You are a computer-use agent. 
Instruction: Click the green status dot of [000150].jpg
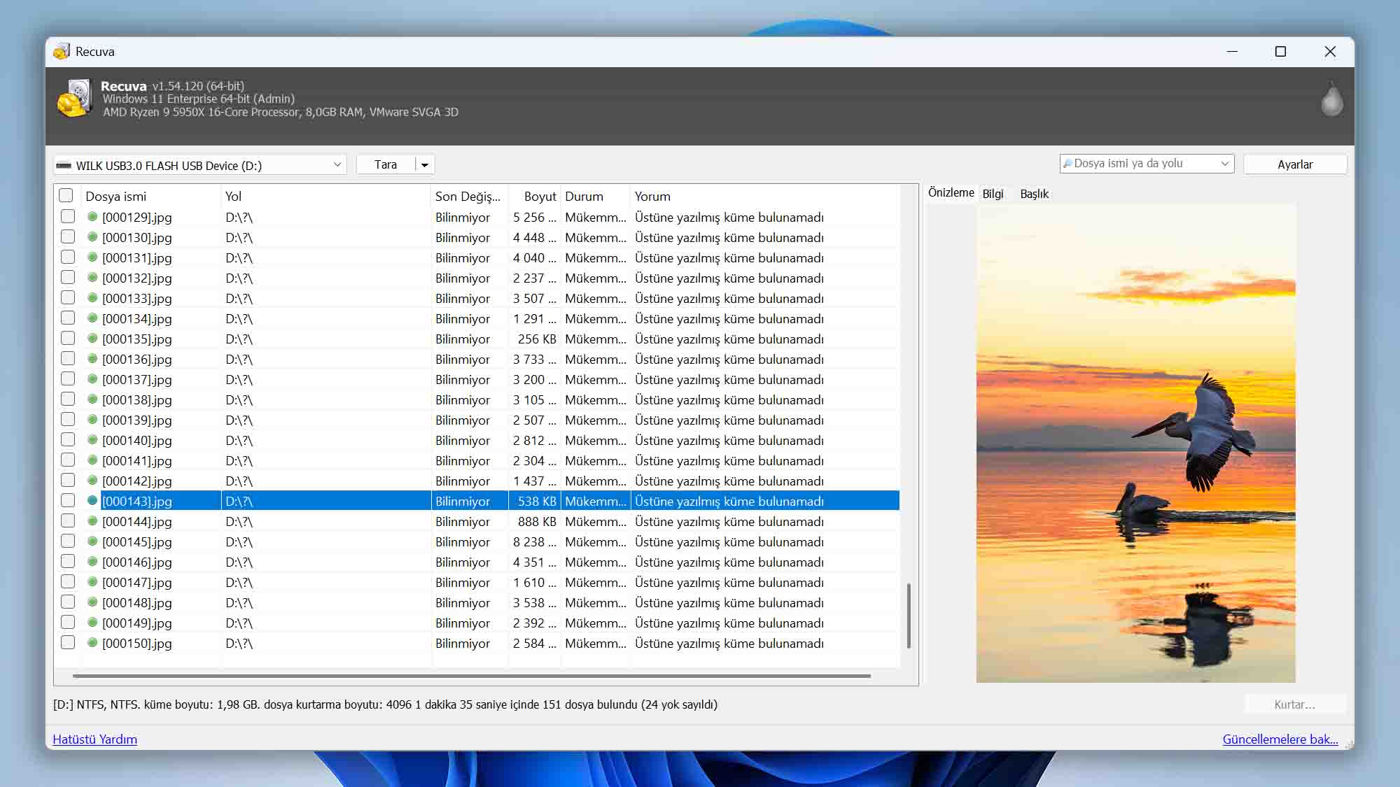coord(92,643)
